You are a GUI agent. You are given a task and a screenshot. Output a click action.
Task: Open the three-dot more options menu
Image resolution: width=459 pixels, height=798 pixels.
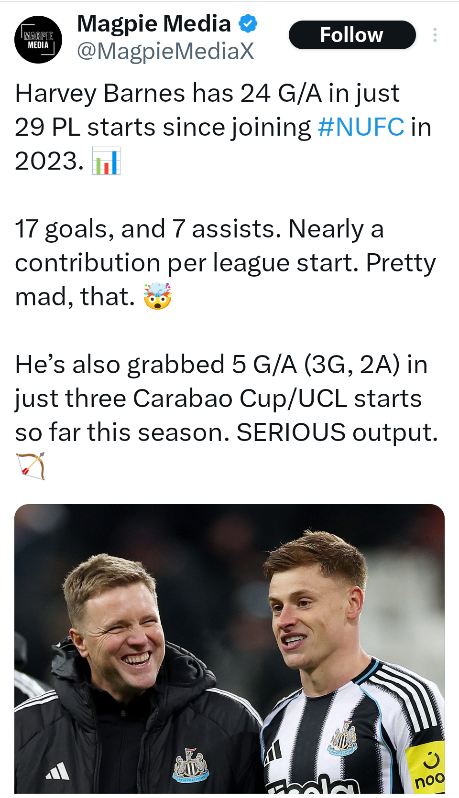coord(435,35)
